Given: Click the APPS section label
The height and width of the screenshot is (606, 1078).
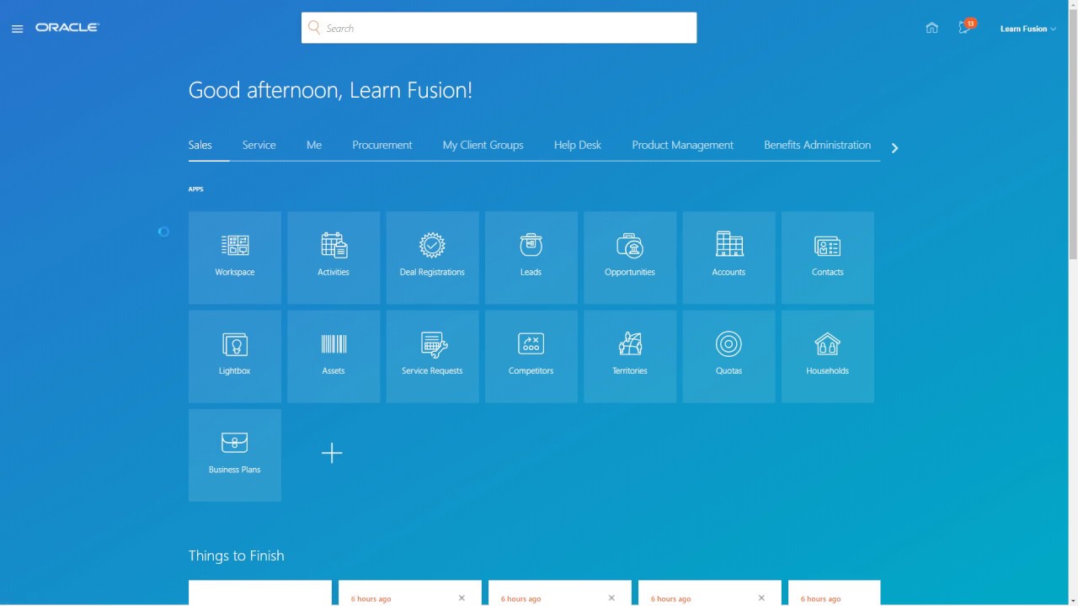Looking at the screenshot, I should pos(195,189).
